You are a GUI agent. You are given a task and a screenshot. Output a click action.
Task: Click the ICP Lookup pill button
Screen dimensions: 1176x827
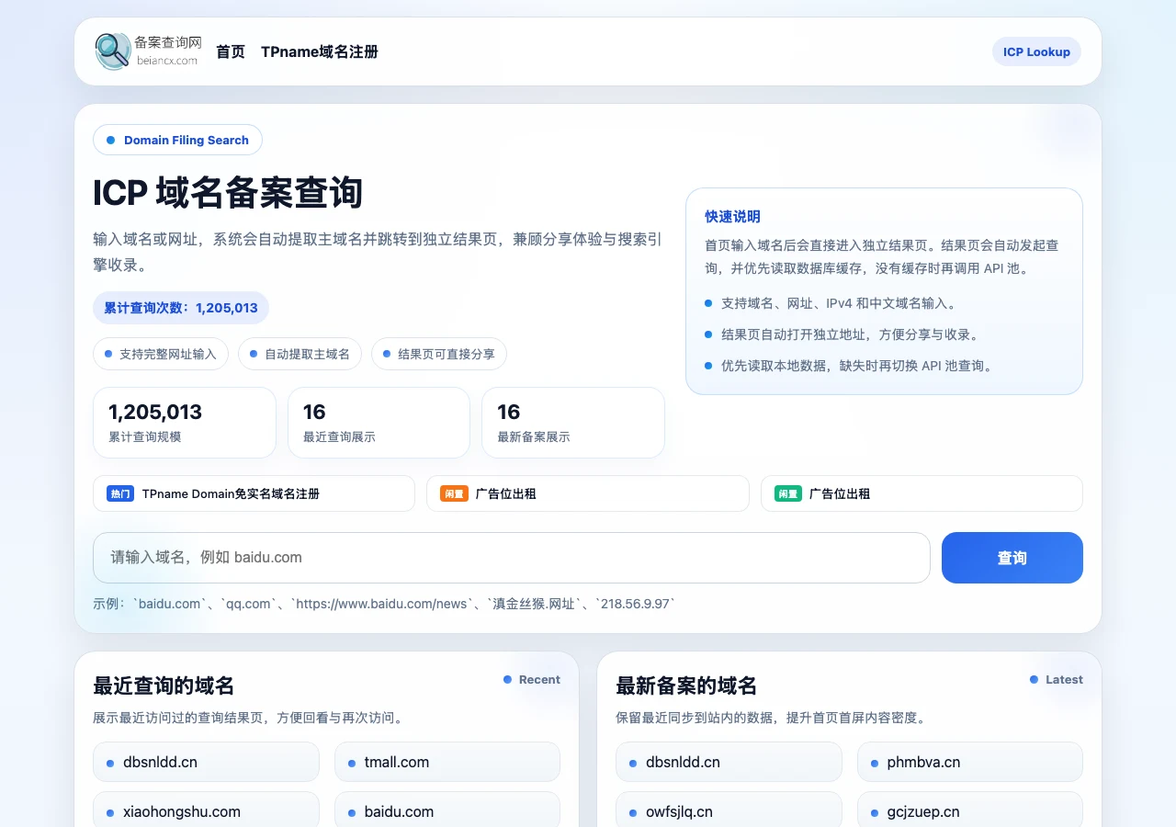(1036, 51)
